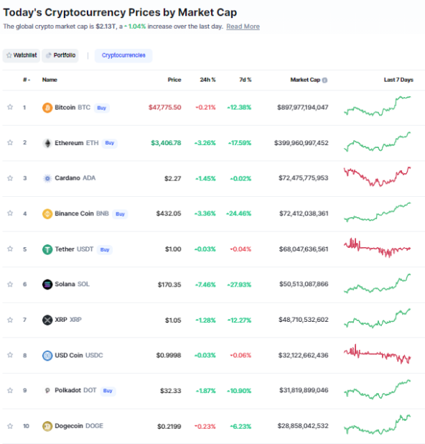The width and height of the screenshot is (425, 444).
Task: Click the Binance Coin yellow logo
Action: (x=47, y=214)
